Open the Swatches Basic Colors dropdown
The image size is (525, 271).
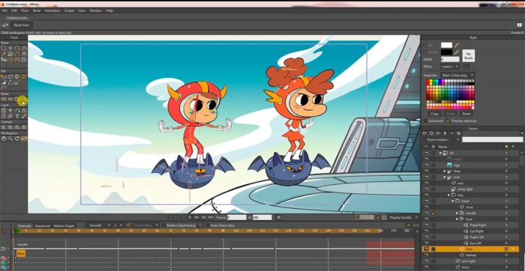pyautogui.click(x=457, y=75)
